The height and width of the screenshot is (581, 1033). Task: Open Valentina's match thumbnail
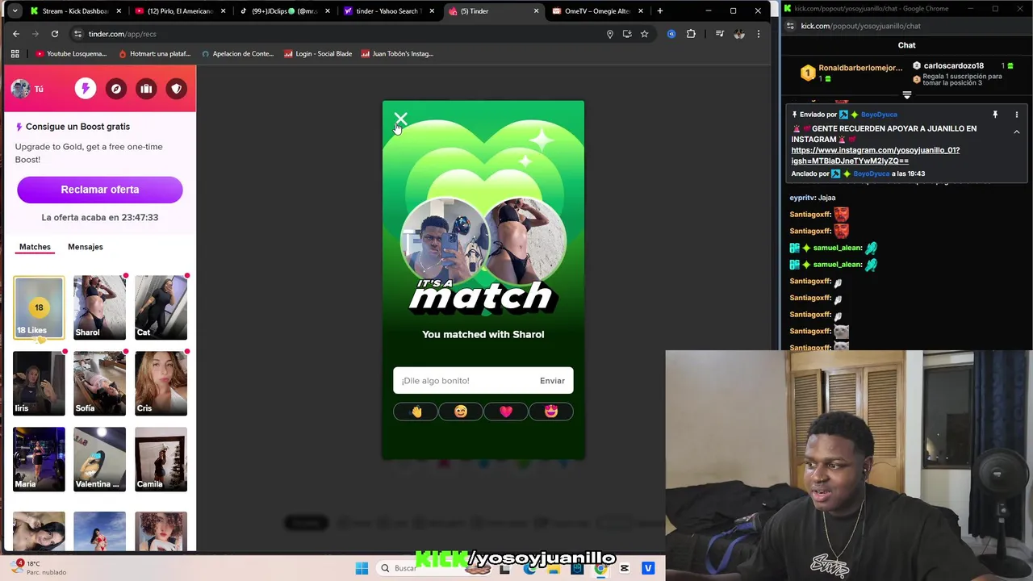(x=100, y=459)
